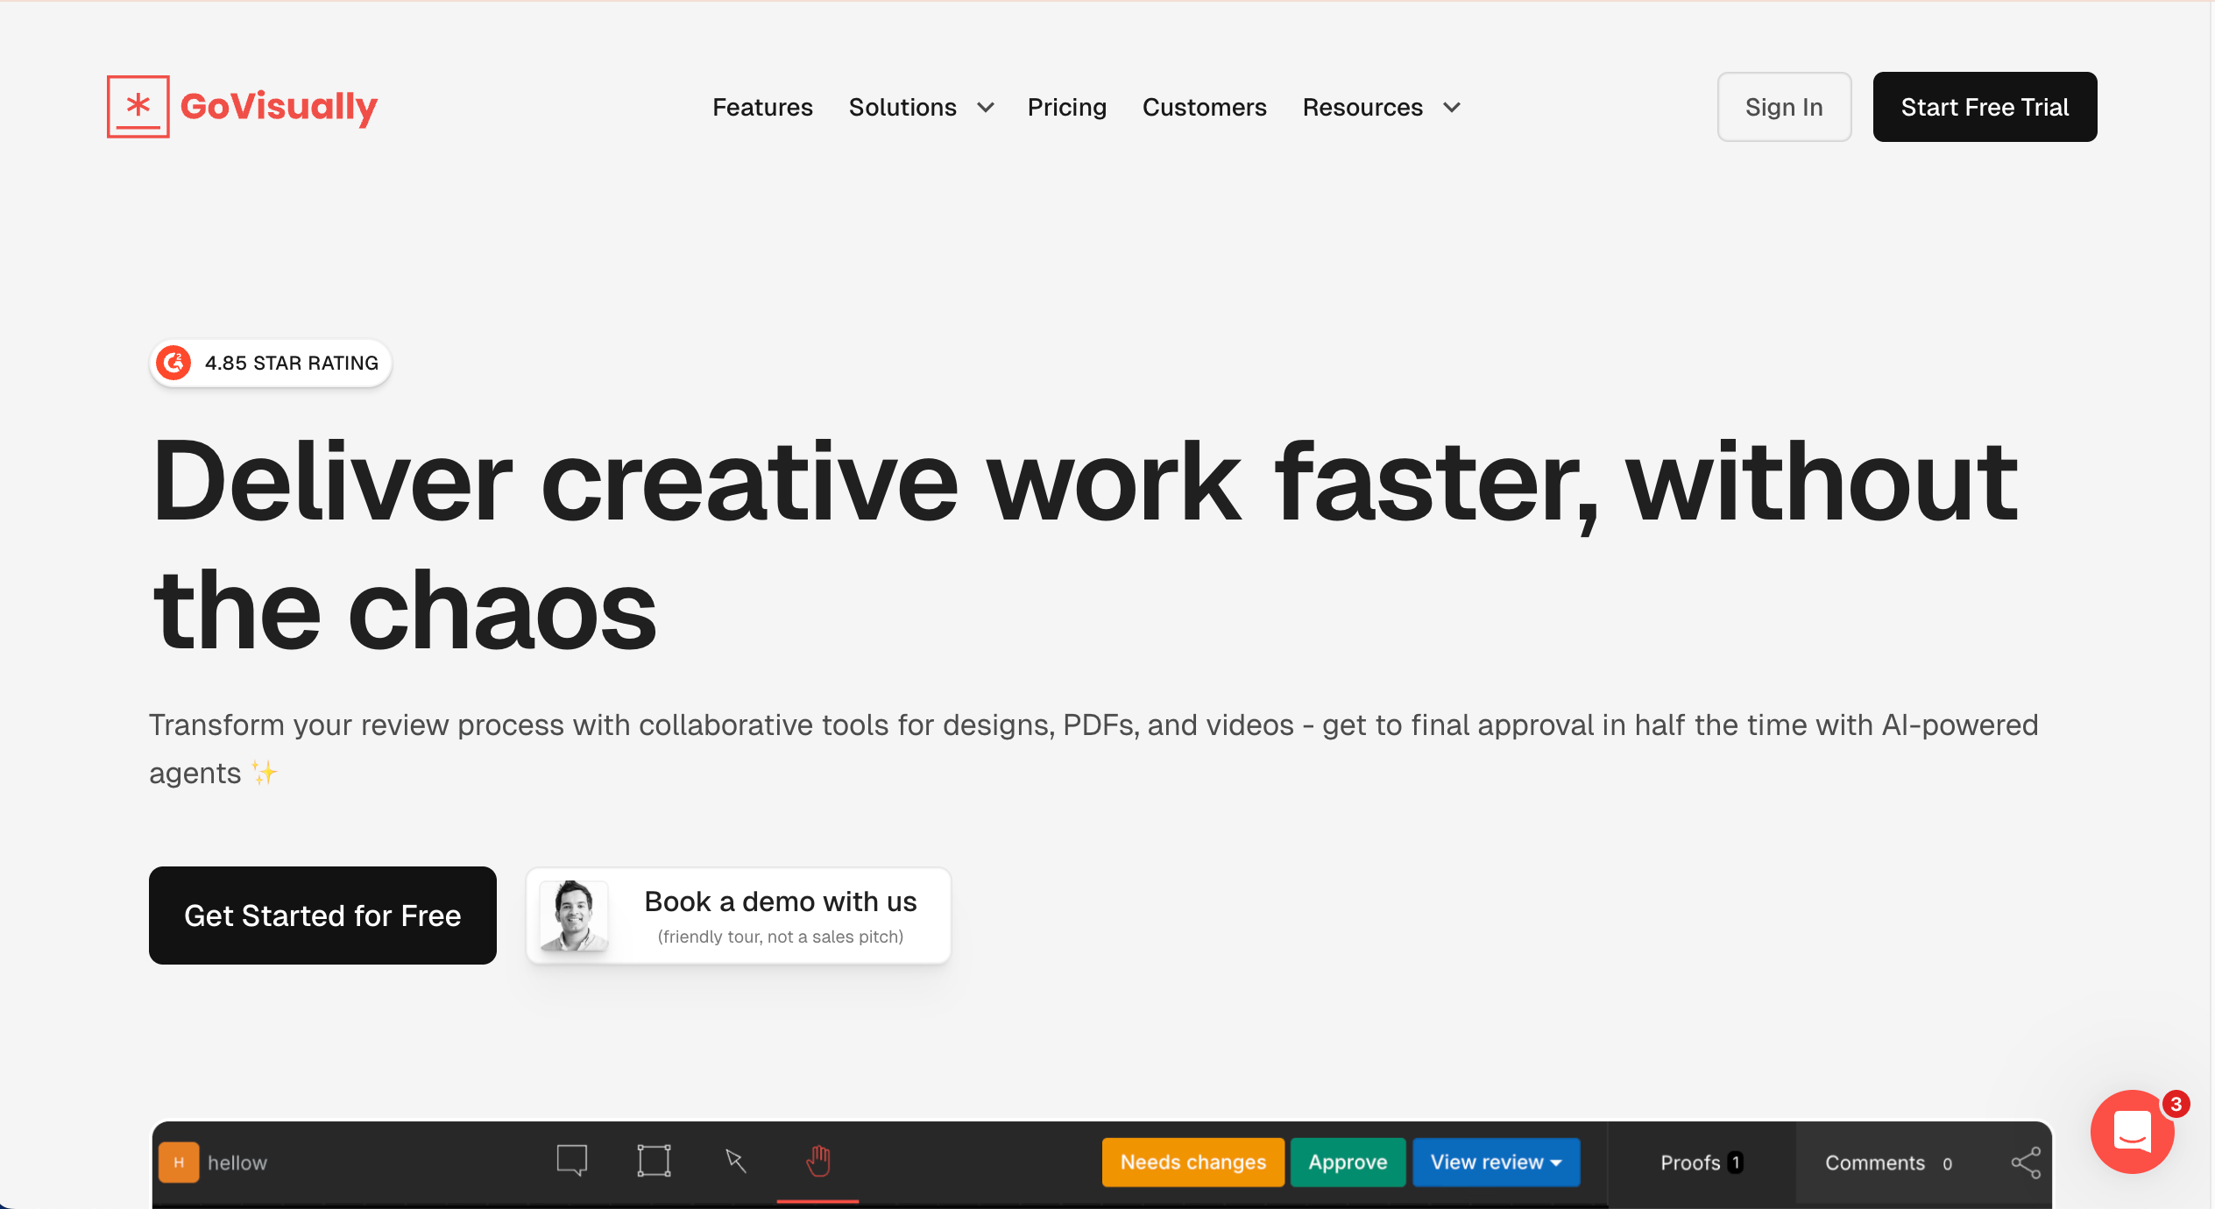Click the share icon in review toolbar
The height and width of the screenshot is (1209, 2215).
pos(2026,1163)
